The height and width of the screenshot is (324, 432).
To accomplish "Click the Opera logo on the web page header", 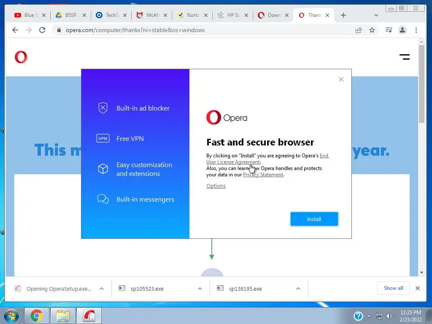I will pyautogui.click(x=21, y=57).
